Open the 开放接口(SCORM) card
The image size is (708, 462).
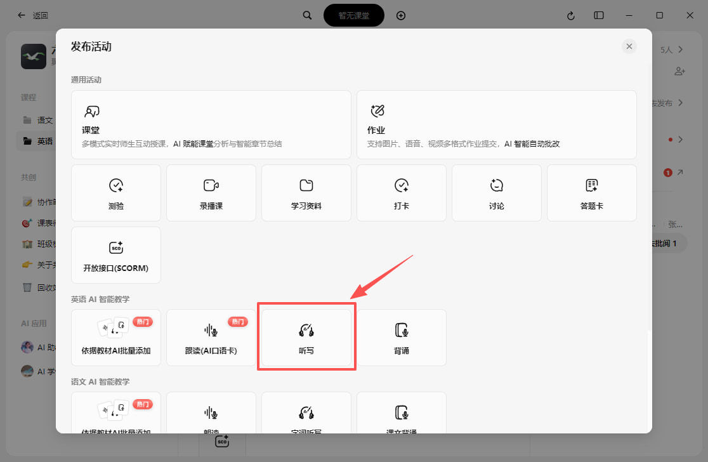point(116,255)
